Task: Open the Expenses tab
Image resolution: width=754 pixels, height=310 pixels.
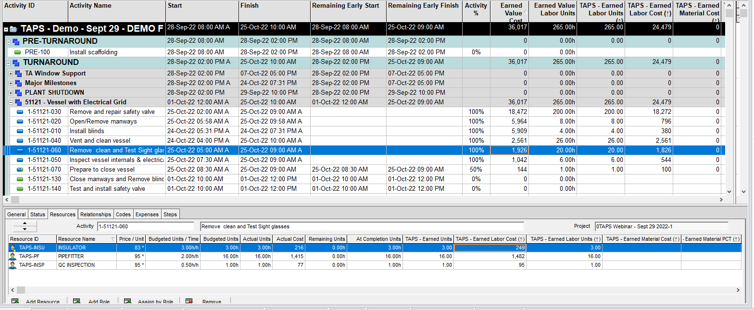Action: 147,214
